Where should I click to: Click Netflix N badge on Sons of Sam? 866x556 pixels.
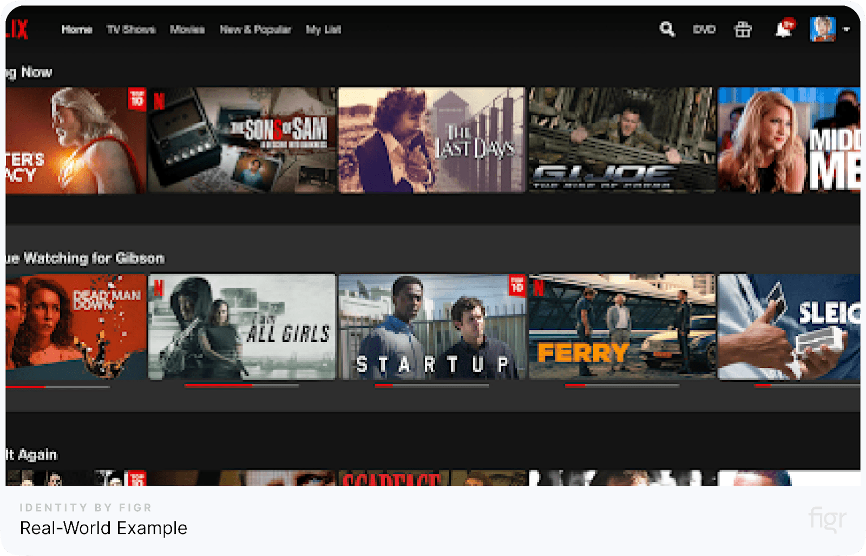(x=159, y=101)
